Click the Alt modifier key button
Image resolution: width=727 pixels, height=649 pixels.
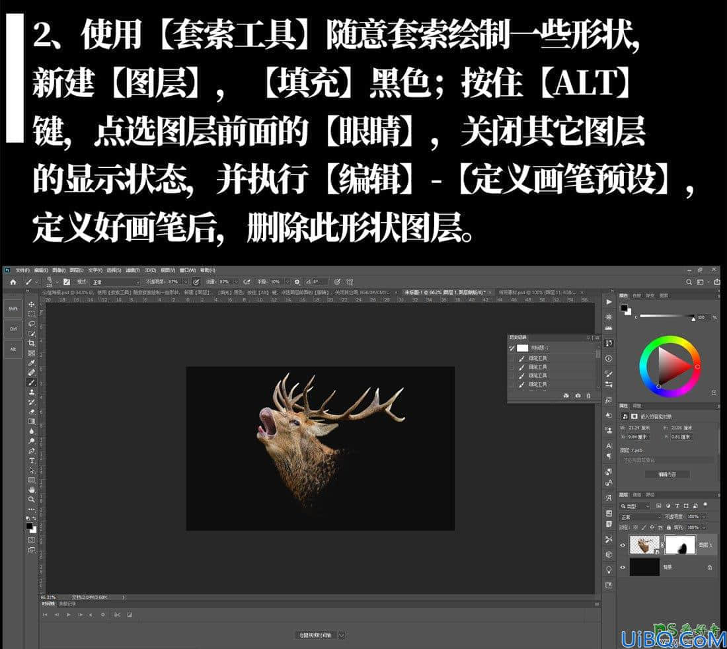pyautogui.click(x=13, y=349)
